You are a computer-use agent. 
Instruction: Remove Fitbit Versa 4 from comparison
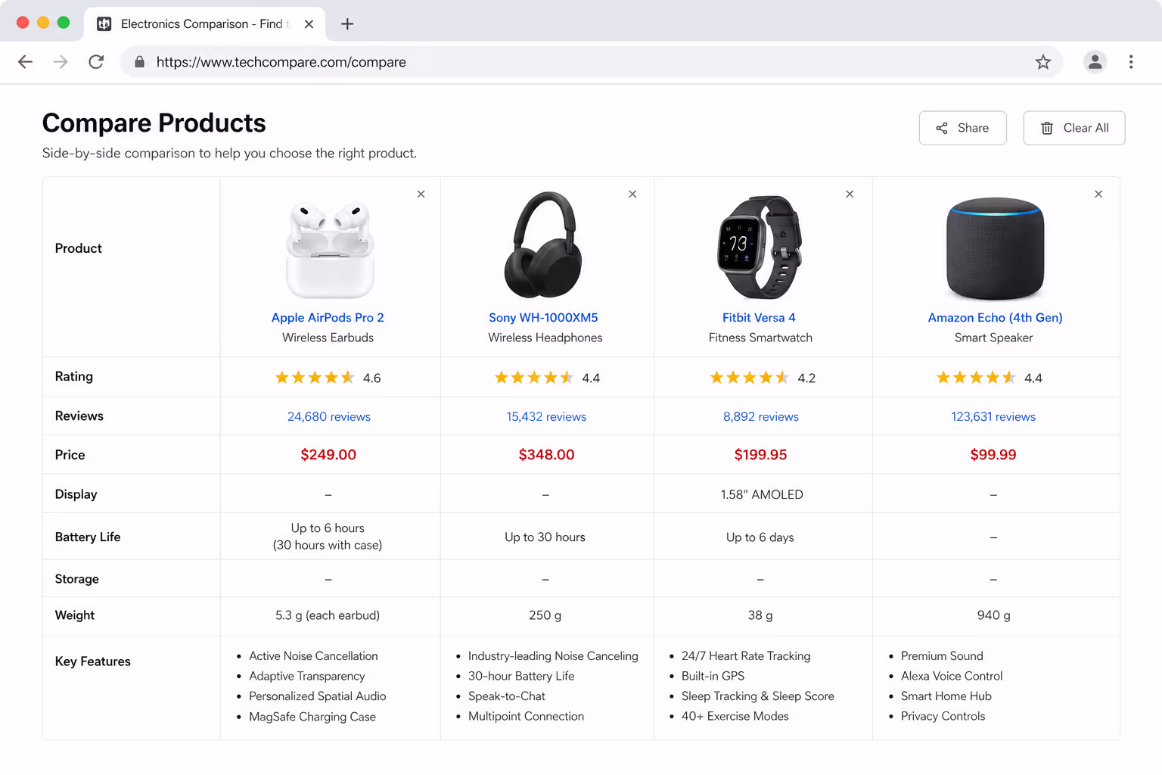[x=850, y=195]
